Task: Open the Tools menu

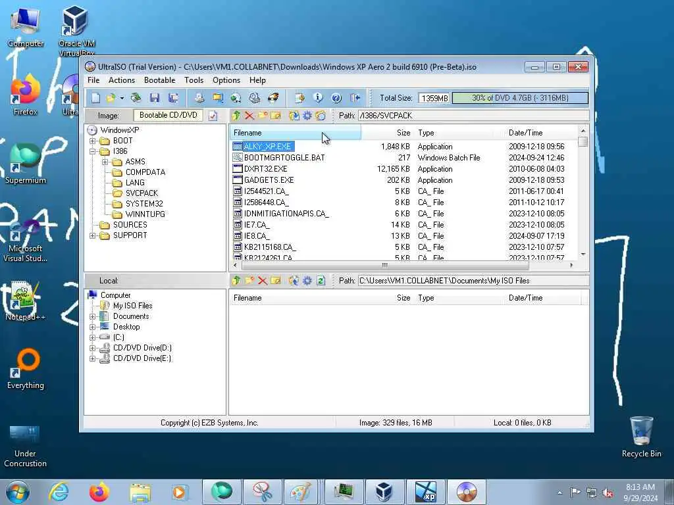Action: (x=194, y=80)
